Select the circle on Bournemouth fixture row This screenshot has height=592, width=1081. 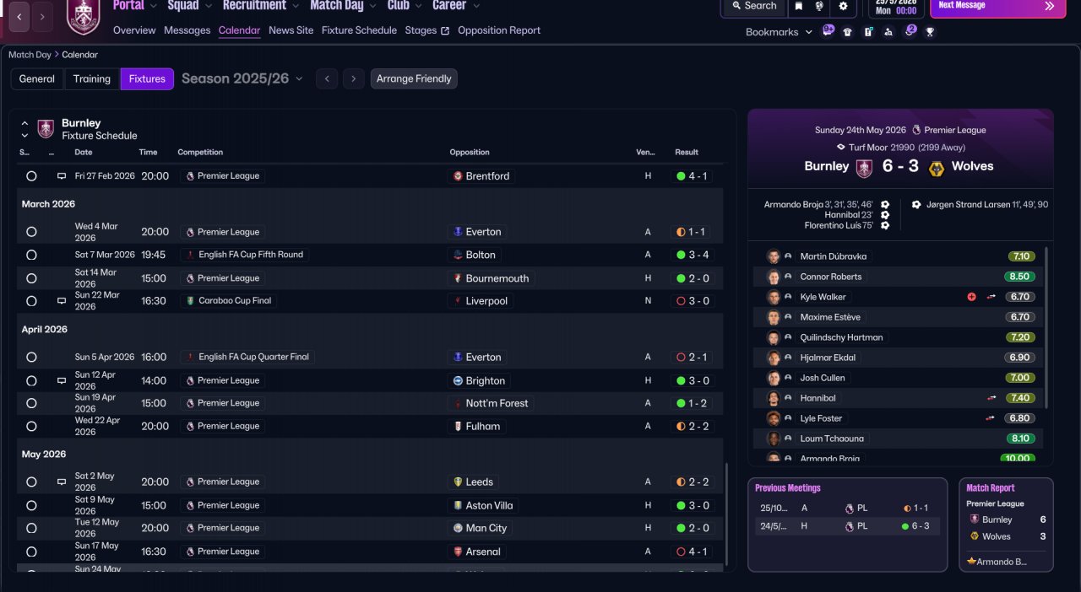31,278
